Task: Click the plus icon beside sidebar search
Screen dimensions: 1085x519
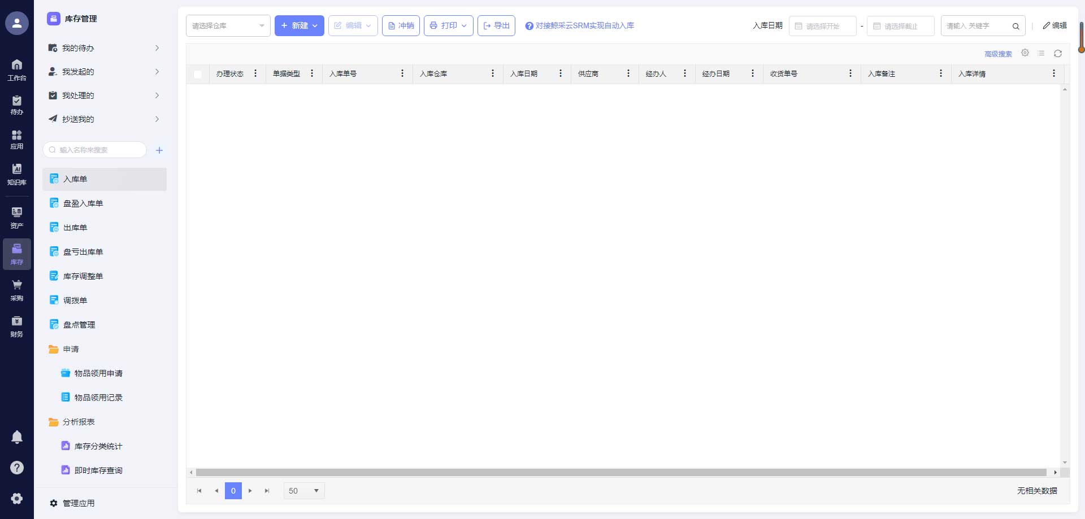Action: coord(159,150)
